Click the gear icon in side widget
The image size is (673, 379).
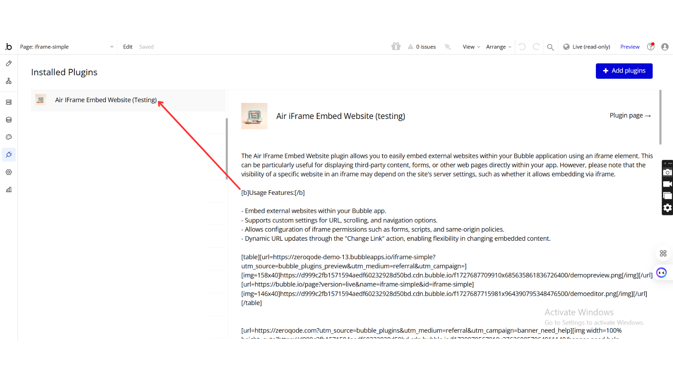coord(668,208)
